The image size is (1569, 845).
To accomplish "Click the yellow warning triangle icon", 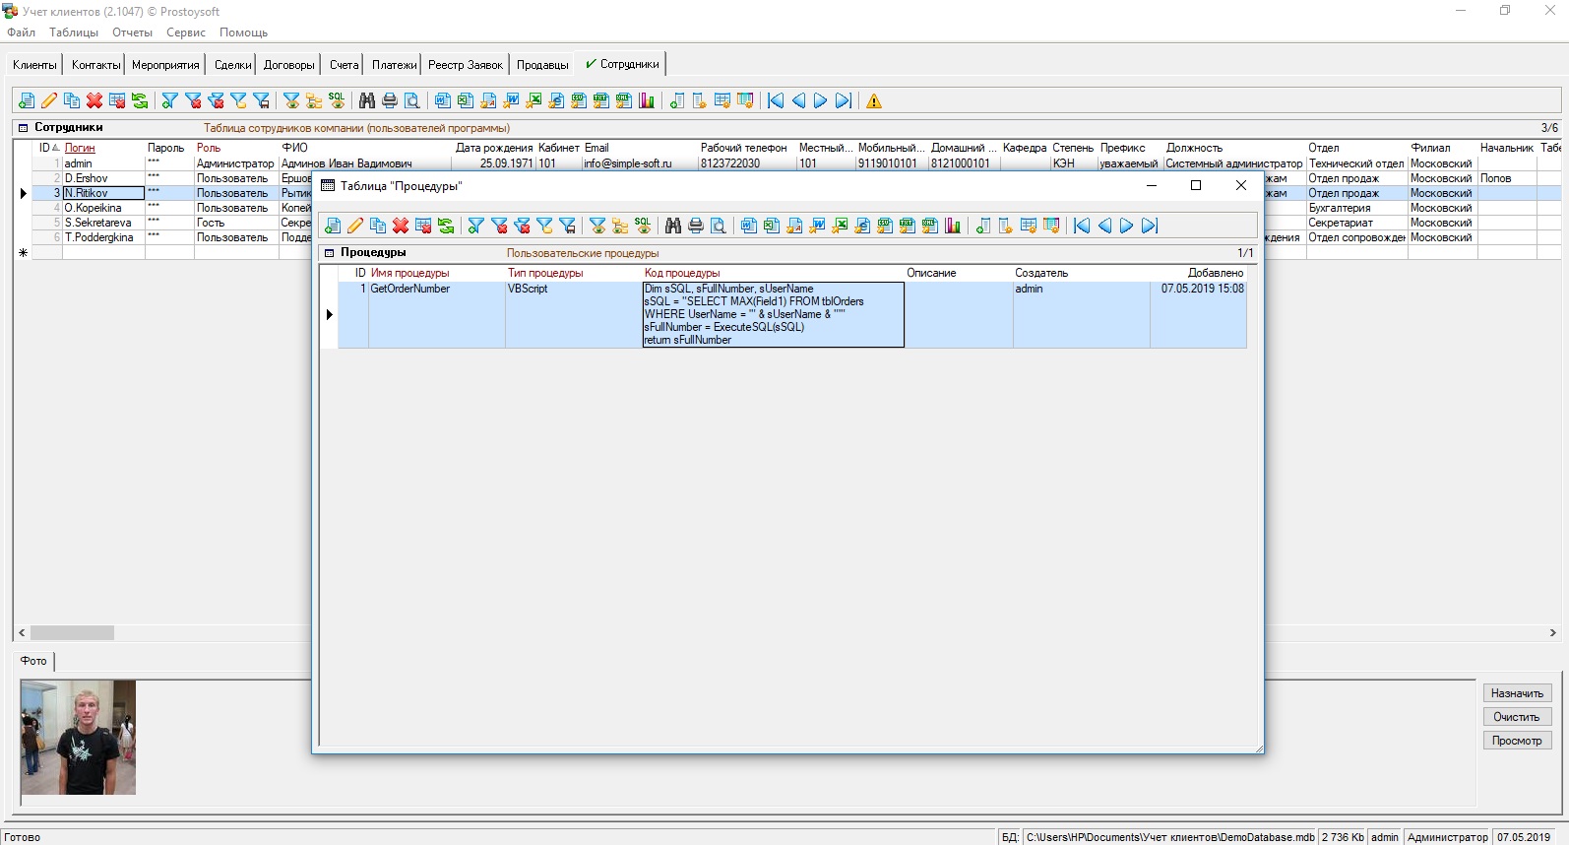I will [x=874, y=100].
